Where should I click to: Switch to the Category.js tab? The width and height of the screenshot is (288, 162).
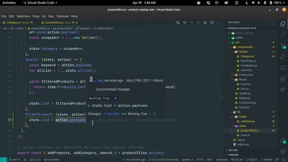[18, 22]
